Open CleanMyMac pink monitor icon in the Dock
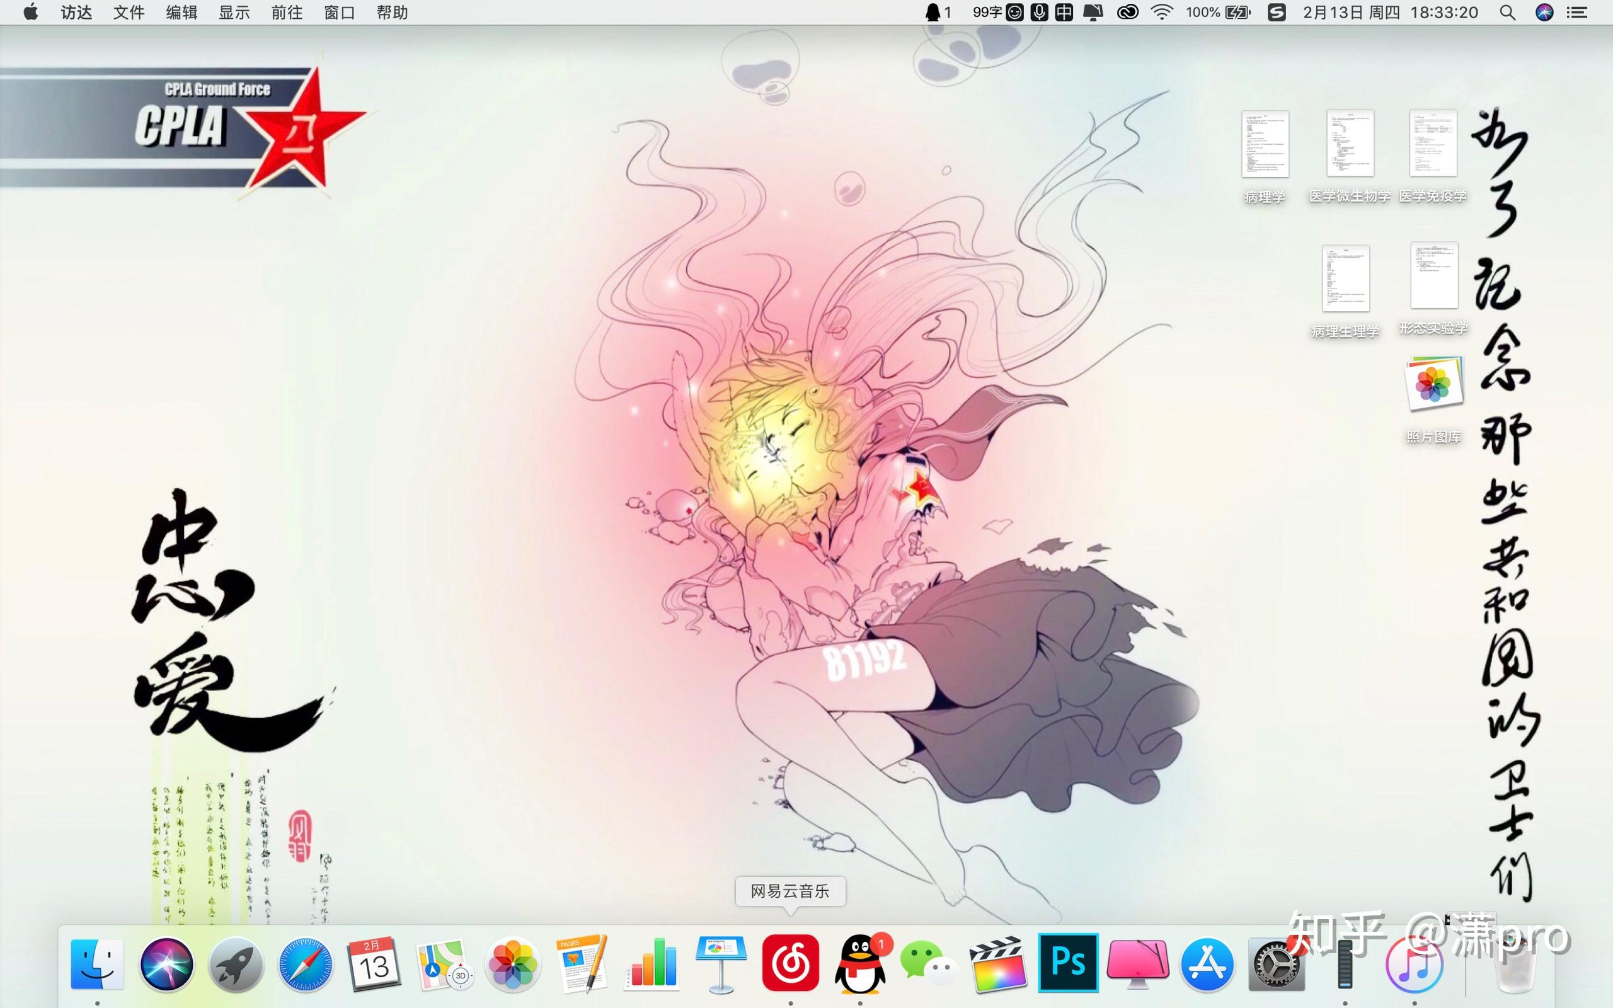The height and width of the screenshot is (1008, 1613). pyautogui.click(x=1138, y=964)
